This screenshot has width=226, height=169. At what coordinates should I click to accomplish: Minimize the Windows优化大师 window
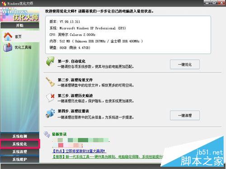click(207, 3)
